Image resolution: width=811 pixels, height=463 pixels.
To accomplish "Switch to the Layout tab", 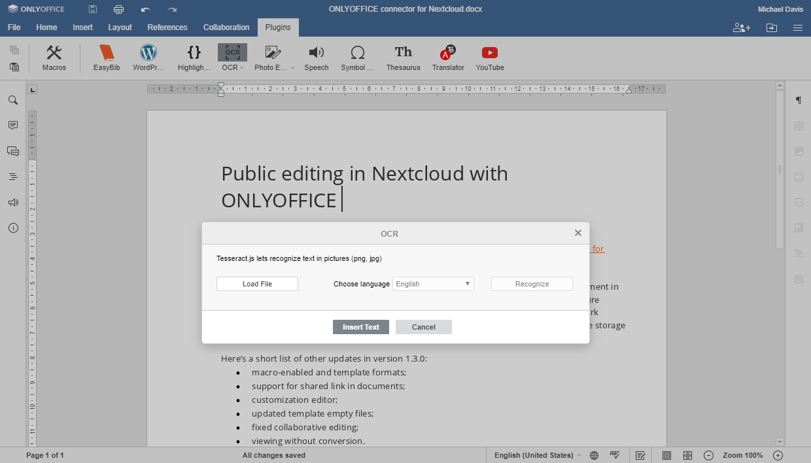I will [x=120, y=27].
